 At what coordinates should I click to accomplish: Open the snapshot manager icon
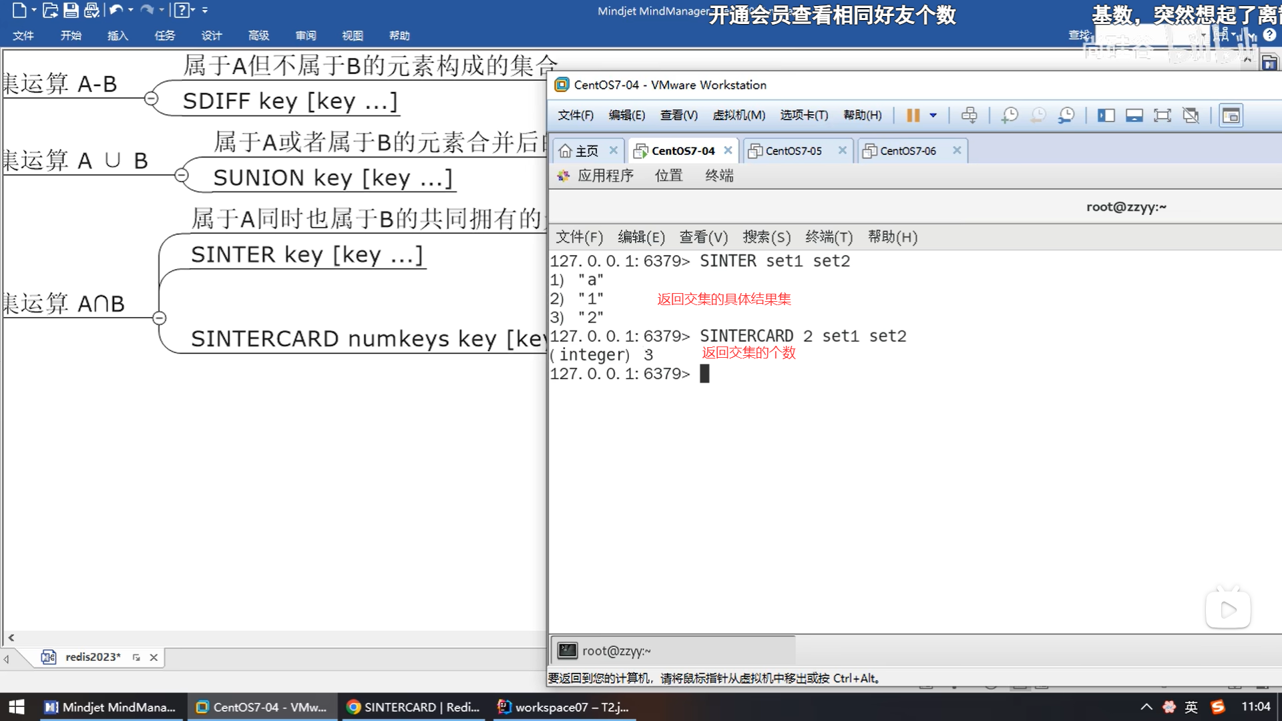(x=1066, y=115)
